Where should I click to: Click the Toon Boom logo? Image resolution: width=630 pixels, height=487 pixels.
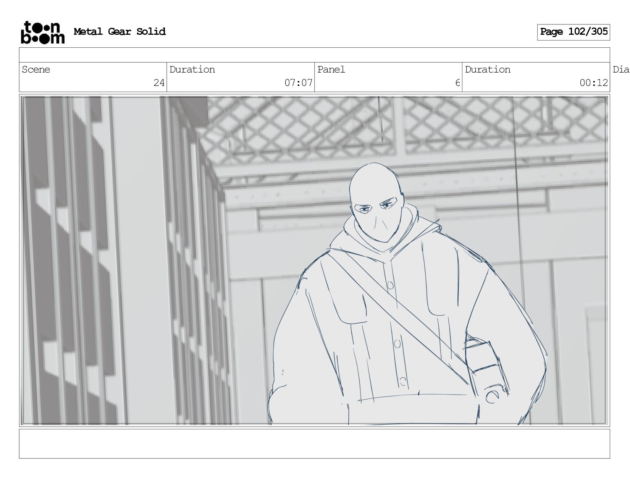click(42, 32)
